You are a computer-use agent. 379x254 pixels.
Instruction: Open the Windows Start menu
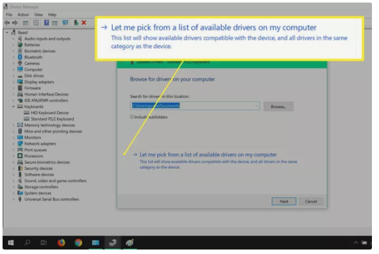tap(11, 242)
